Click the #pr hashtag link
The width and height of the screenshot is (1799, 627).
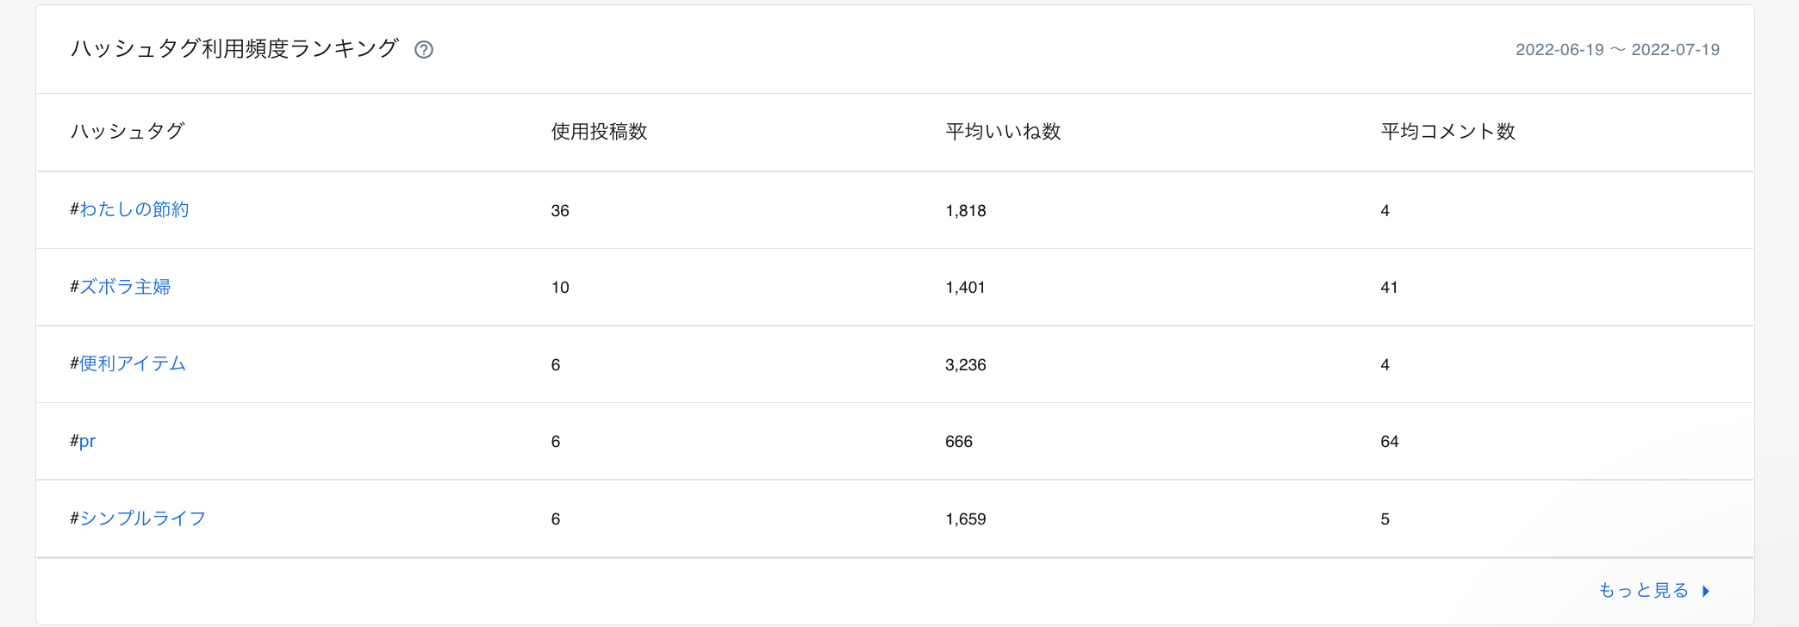coord(83,441)
